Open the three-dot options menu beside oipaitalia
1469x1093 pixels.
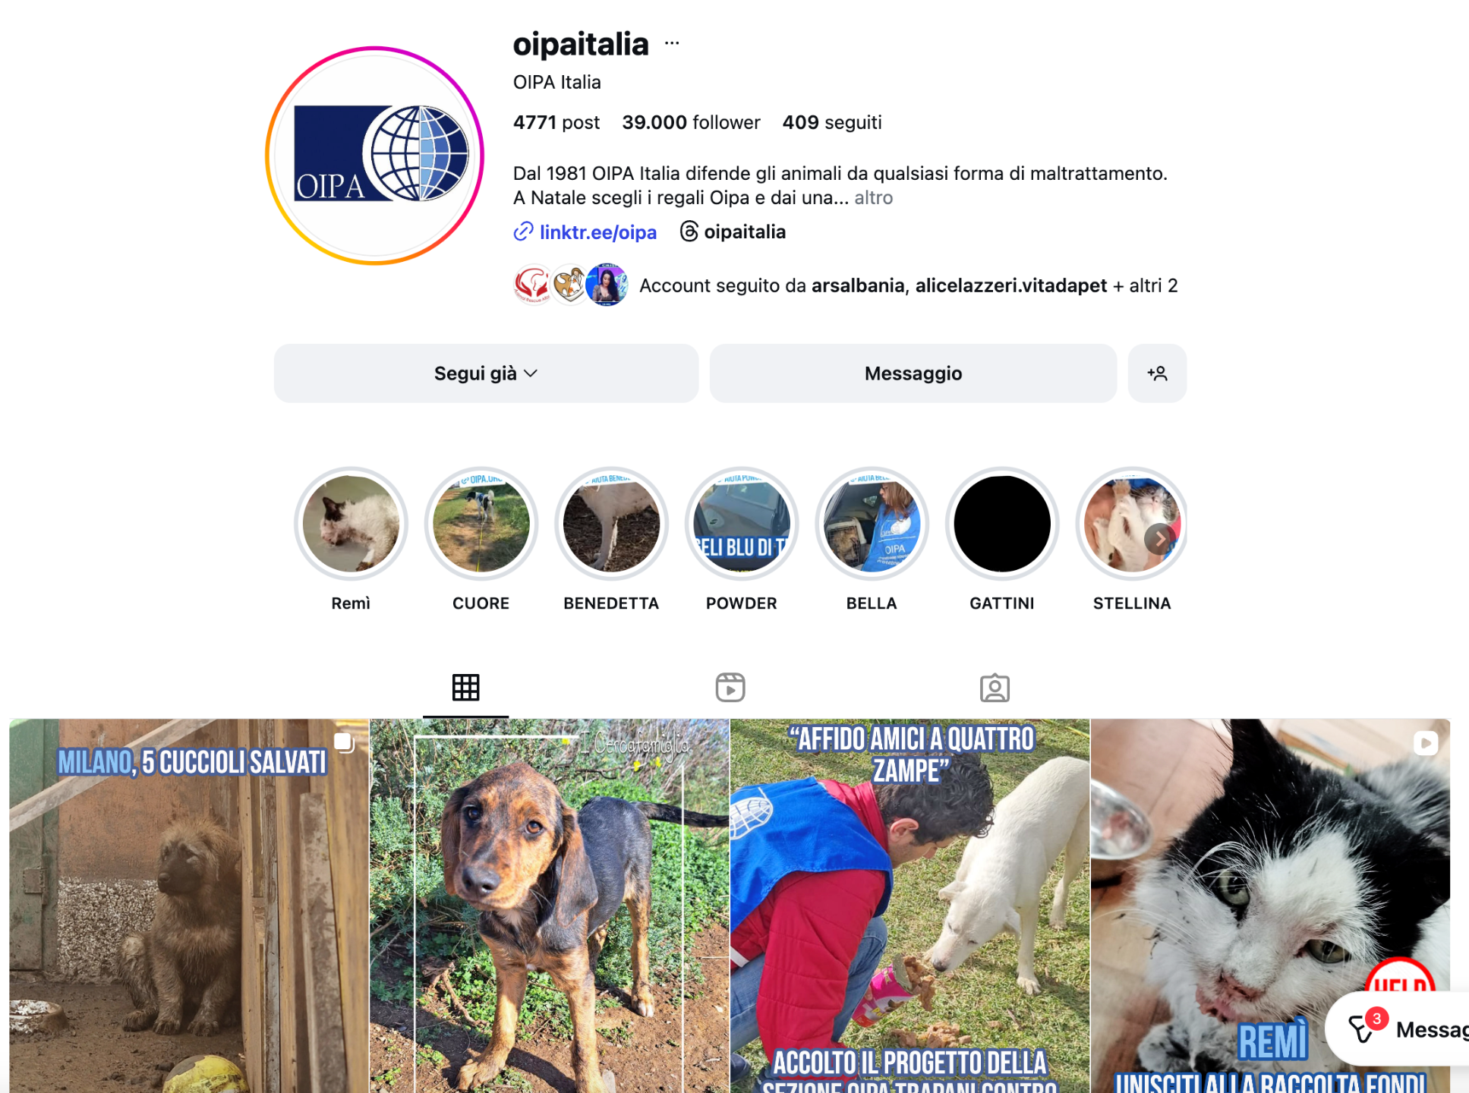[x=672, y=43]
